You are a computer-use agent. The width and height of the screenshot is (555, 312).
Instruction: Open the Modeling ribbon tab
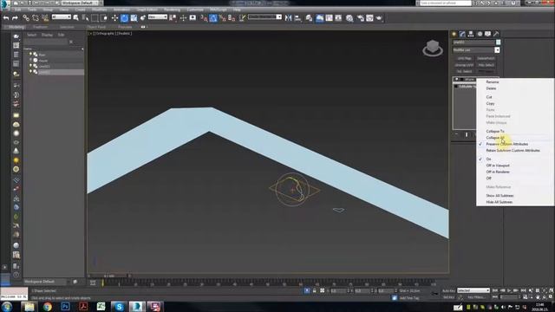[16, 27]
